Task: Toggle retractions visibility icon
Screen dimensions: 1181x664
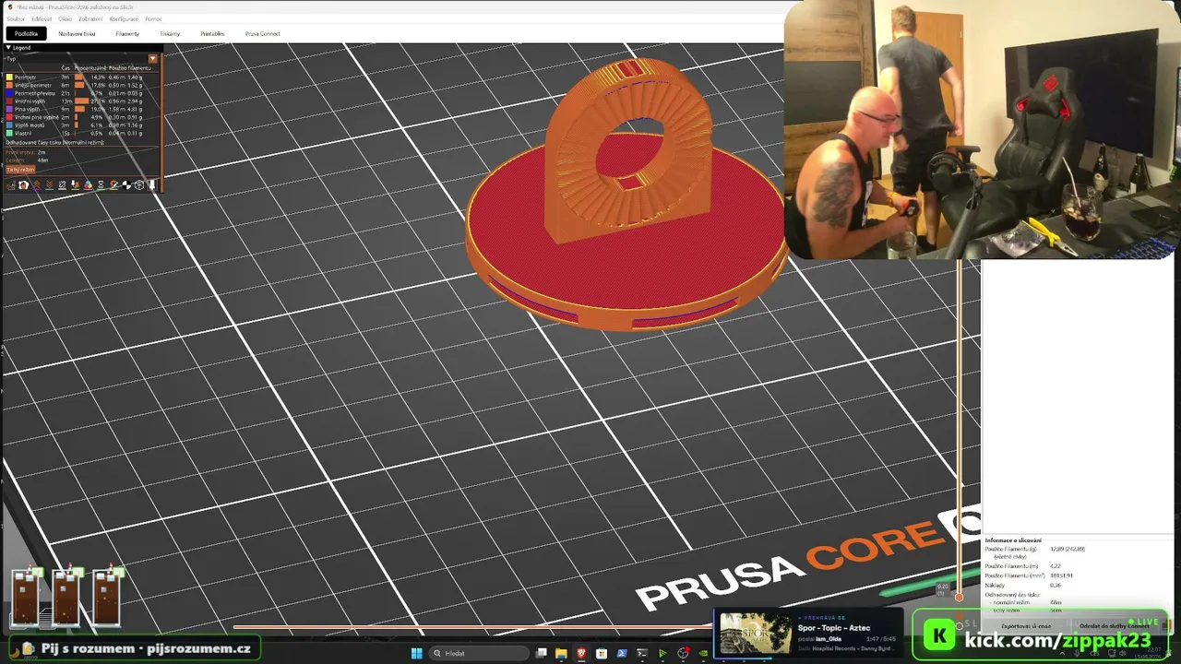Action: [x=37, y=185]
